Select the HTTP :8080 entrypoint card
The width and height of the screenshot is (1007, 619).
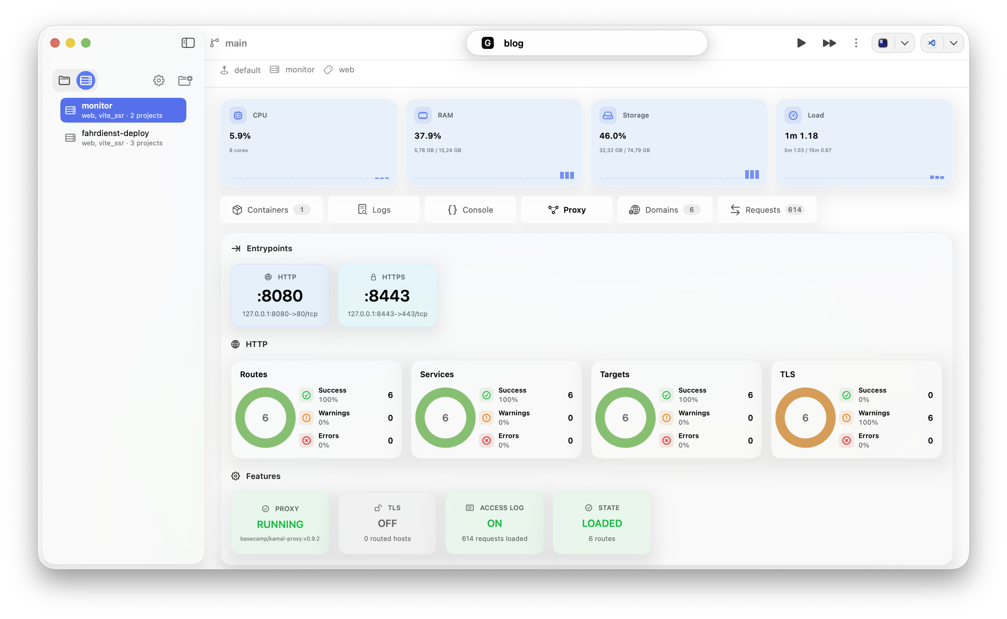(280, 295)
